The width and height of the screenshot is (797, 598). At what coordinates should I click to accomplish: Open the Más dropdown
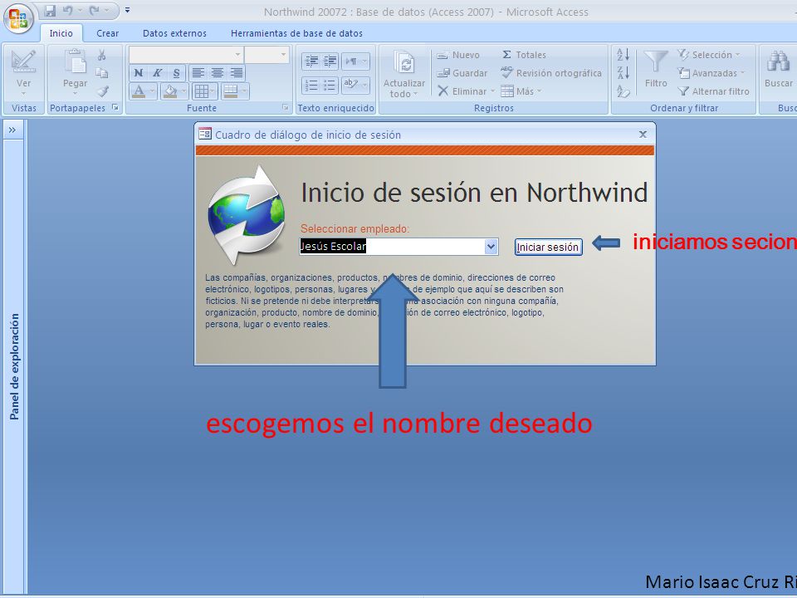[x=521, y=91]
